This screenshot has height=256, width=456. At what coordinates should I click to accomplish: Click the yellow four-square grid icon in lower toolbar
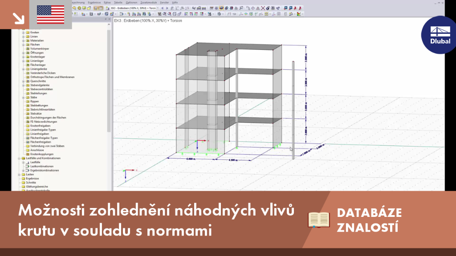(266, 14)
